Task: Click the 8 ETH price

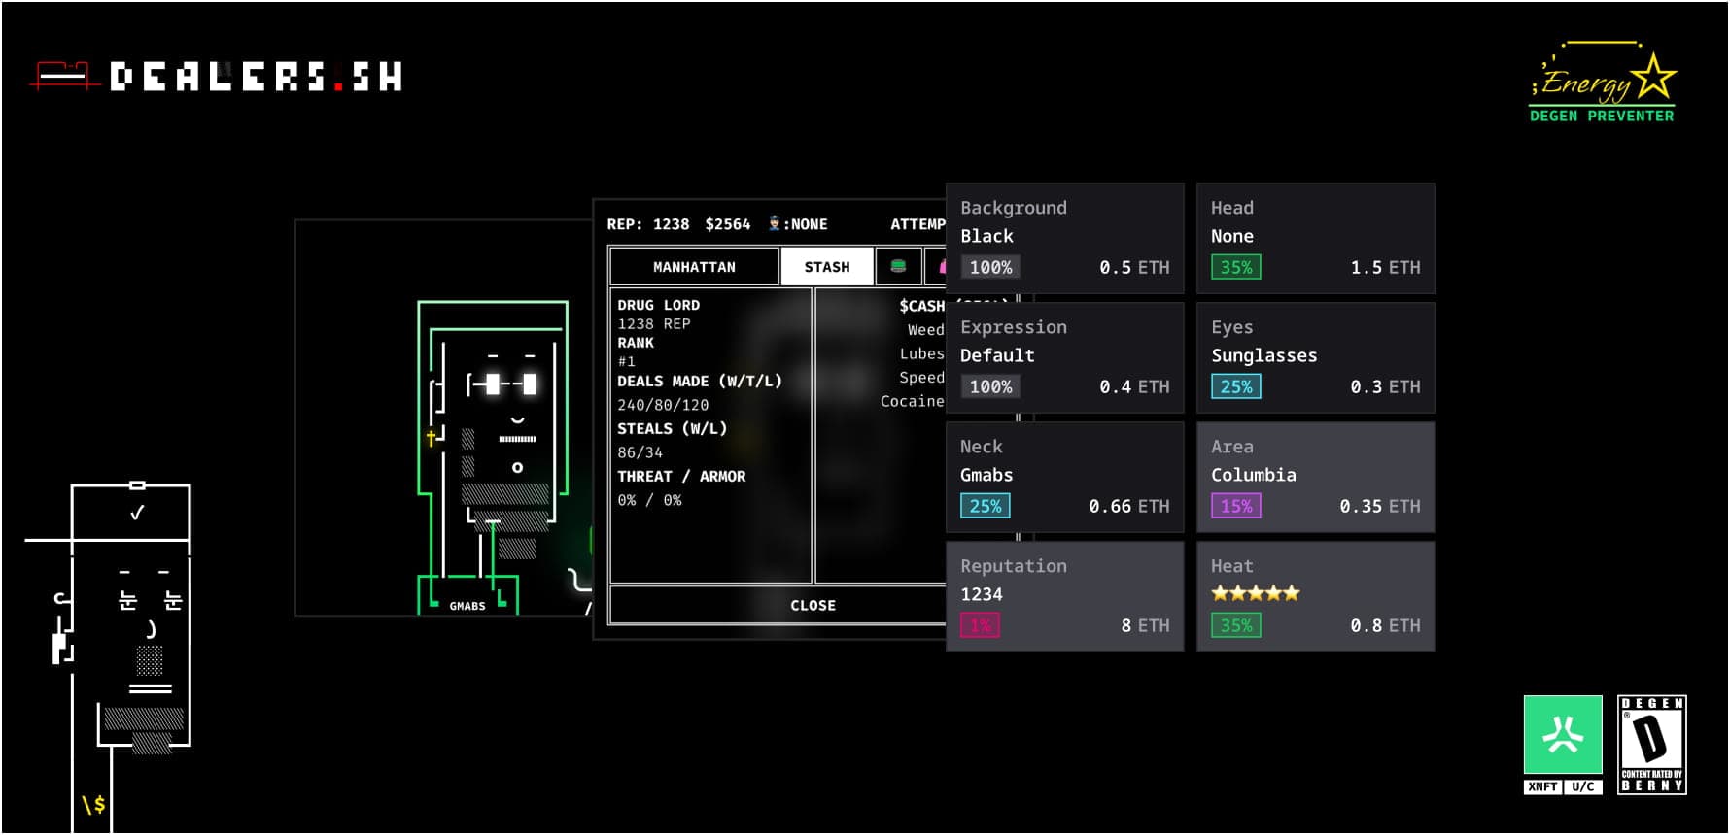Action: tap(1145, 625)
